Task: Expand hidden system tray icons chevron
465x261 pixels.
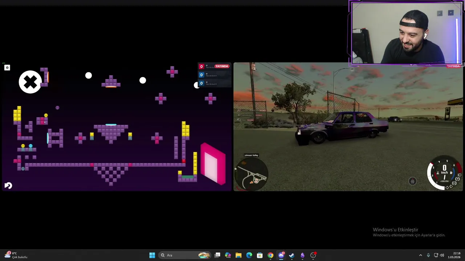Action: [x=421, y=255]
